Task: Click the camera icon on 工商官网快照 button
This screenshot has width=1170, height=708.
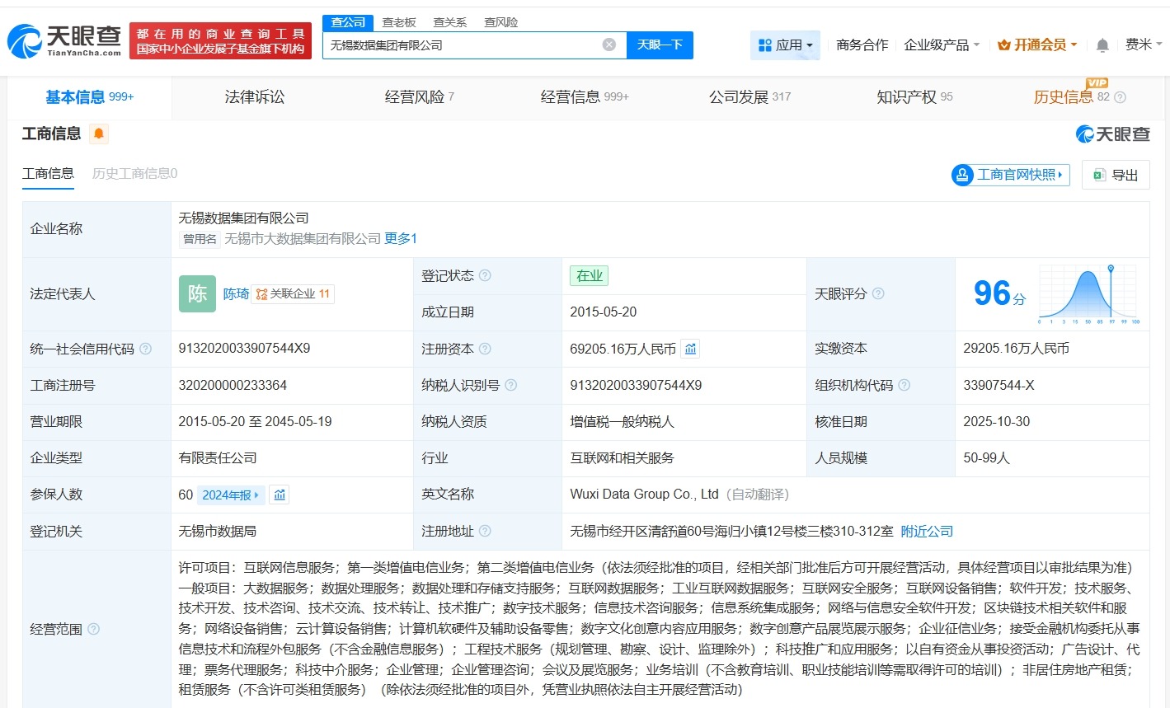Action: coord(961,174)
